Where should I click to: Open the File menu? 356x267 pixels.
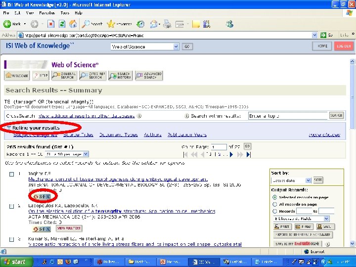[x=6, y=13]
